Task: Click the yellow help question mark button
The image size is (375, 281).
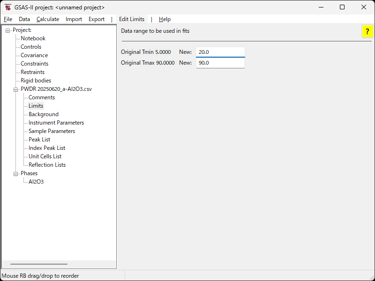Action: coord(367,31)
